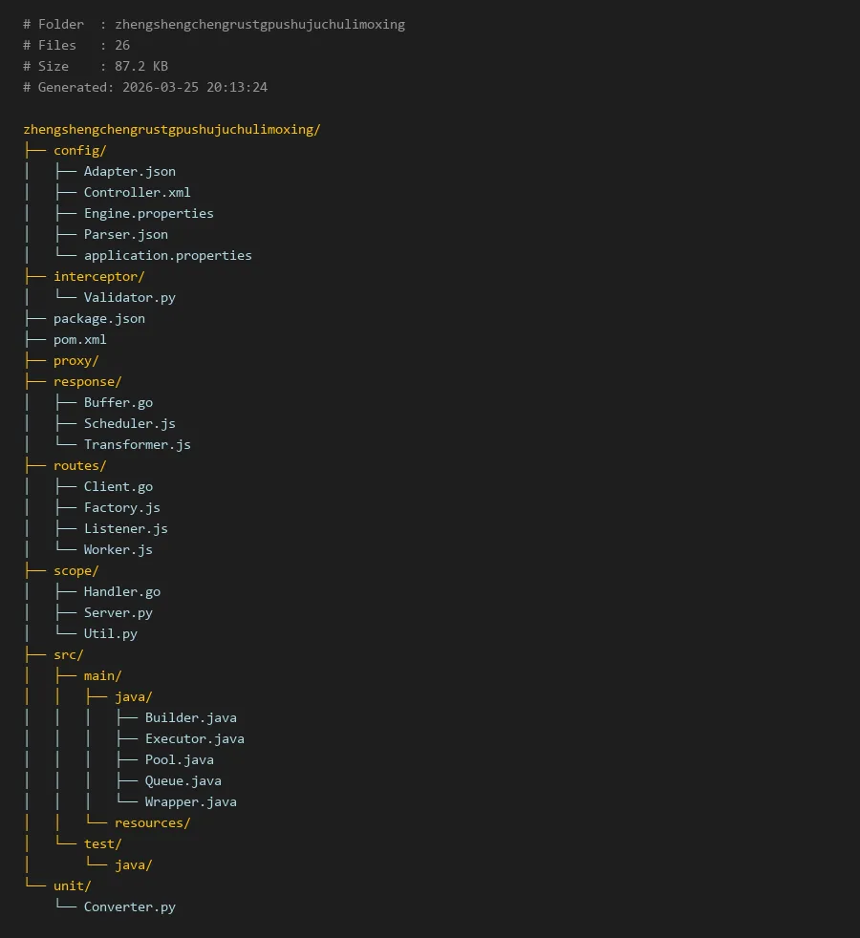Select the package.json file
Image resolution: width=860 pixels, height=938 pixels.
(x=98, y=318)
